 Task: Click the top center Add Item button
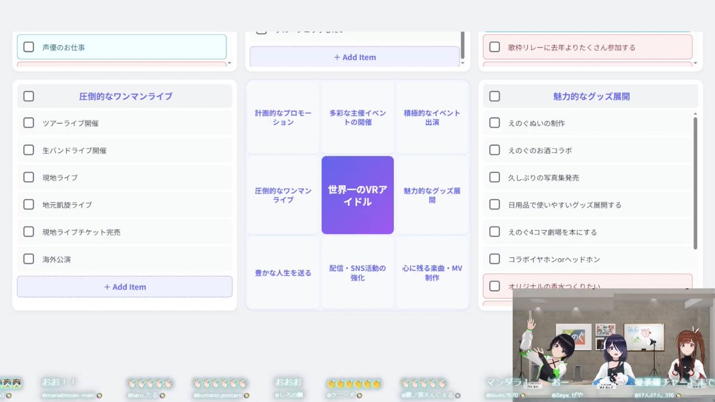tap(357, 57)
